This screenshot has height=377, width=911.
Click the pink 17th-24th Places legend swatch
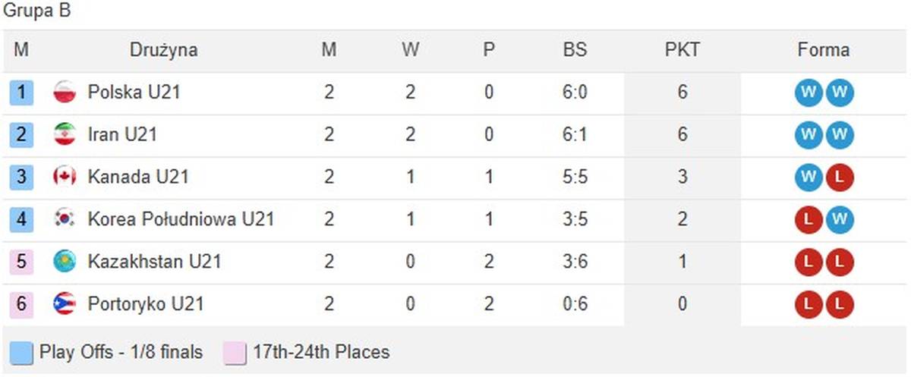pyautogui.click(x=236, y=353)
